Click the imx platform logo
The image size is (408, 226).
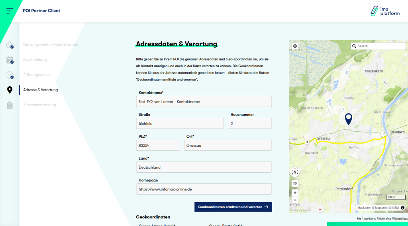[384, 11]
